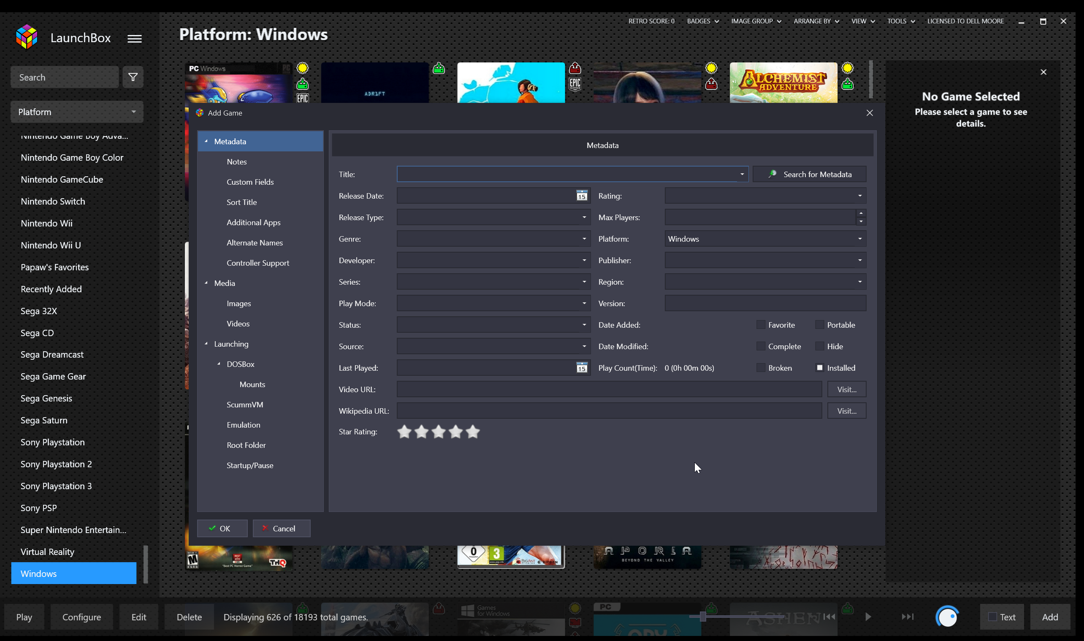Click the Search for Metadata button
This screenshot has width=1084, height=641.
(809, 174)
